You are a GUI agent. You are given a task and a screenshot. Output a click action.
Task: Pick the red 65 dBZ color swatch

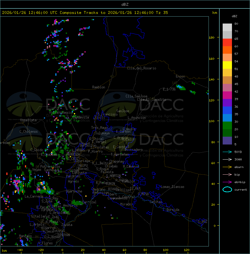(x=227, y=42)
